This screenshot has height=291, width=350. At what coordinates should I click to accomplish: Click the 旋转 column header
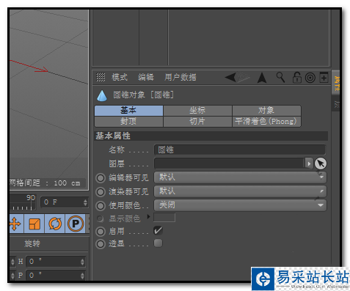(x=32, y=243)
